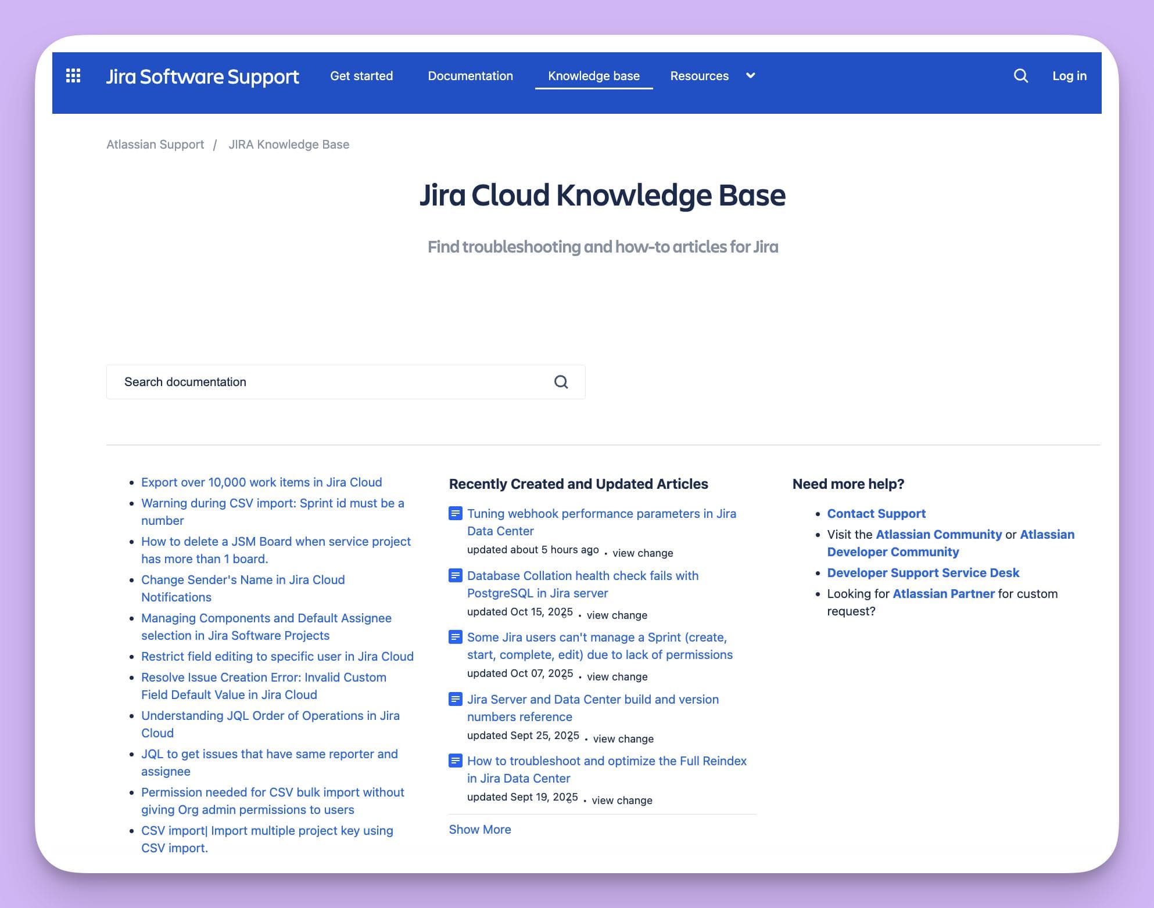The height and width of the screenshot is (908, 1154).
Task: Select Get started in the navigation bar
Action: point(361,76)
